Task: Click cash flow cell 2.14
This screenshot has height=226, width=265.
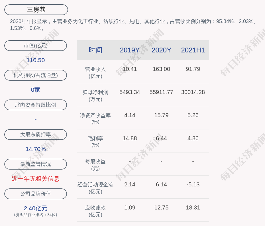Action: click(x=130, y=184)
